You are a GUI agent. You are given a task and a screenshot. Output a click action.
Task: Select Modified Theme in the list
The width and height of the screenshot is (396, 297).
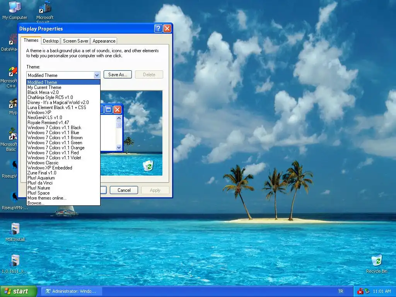pos(63,82)
